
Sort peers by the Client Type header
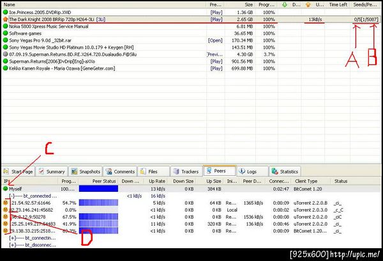[x=306, y=181]
